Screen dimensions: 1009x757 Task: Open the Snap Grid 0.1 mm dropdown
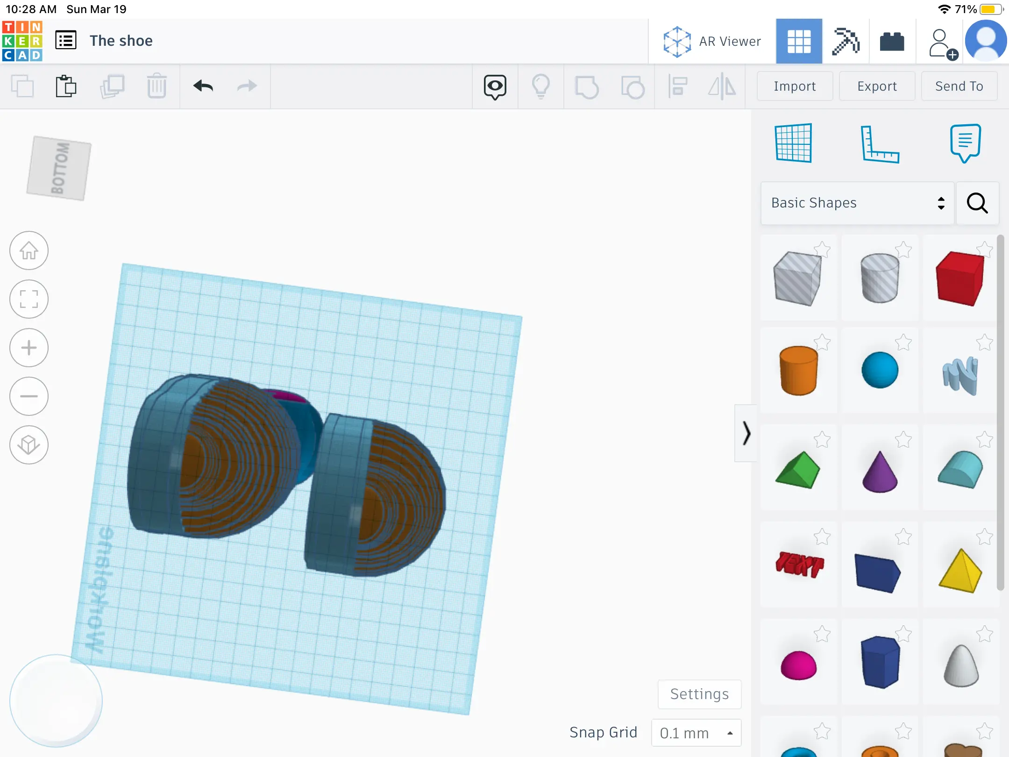[696, 733]
